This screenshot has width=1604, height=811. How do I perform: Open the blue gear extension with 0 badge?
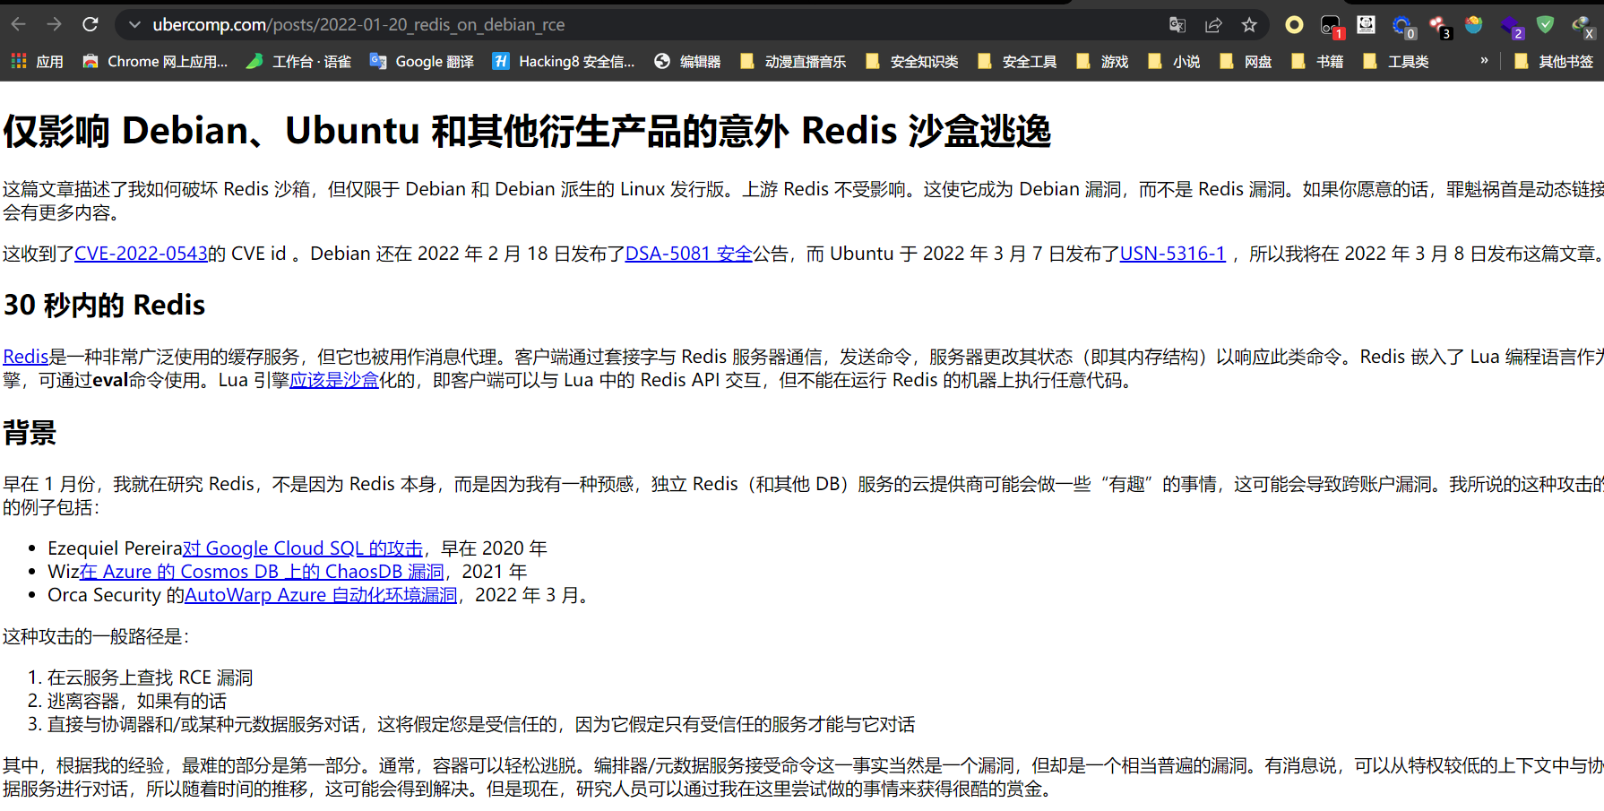(x=1403, y=26)
